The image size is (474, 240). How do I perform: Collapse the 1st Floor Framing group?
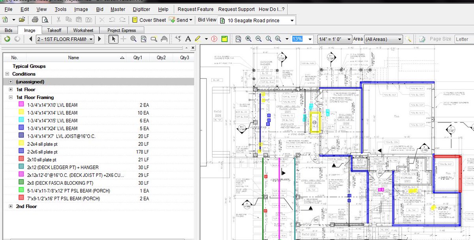[x=11, y=97]
